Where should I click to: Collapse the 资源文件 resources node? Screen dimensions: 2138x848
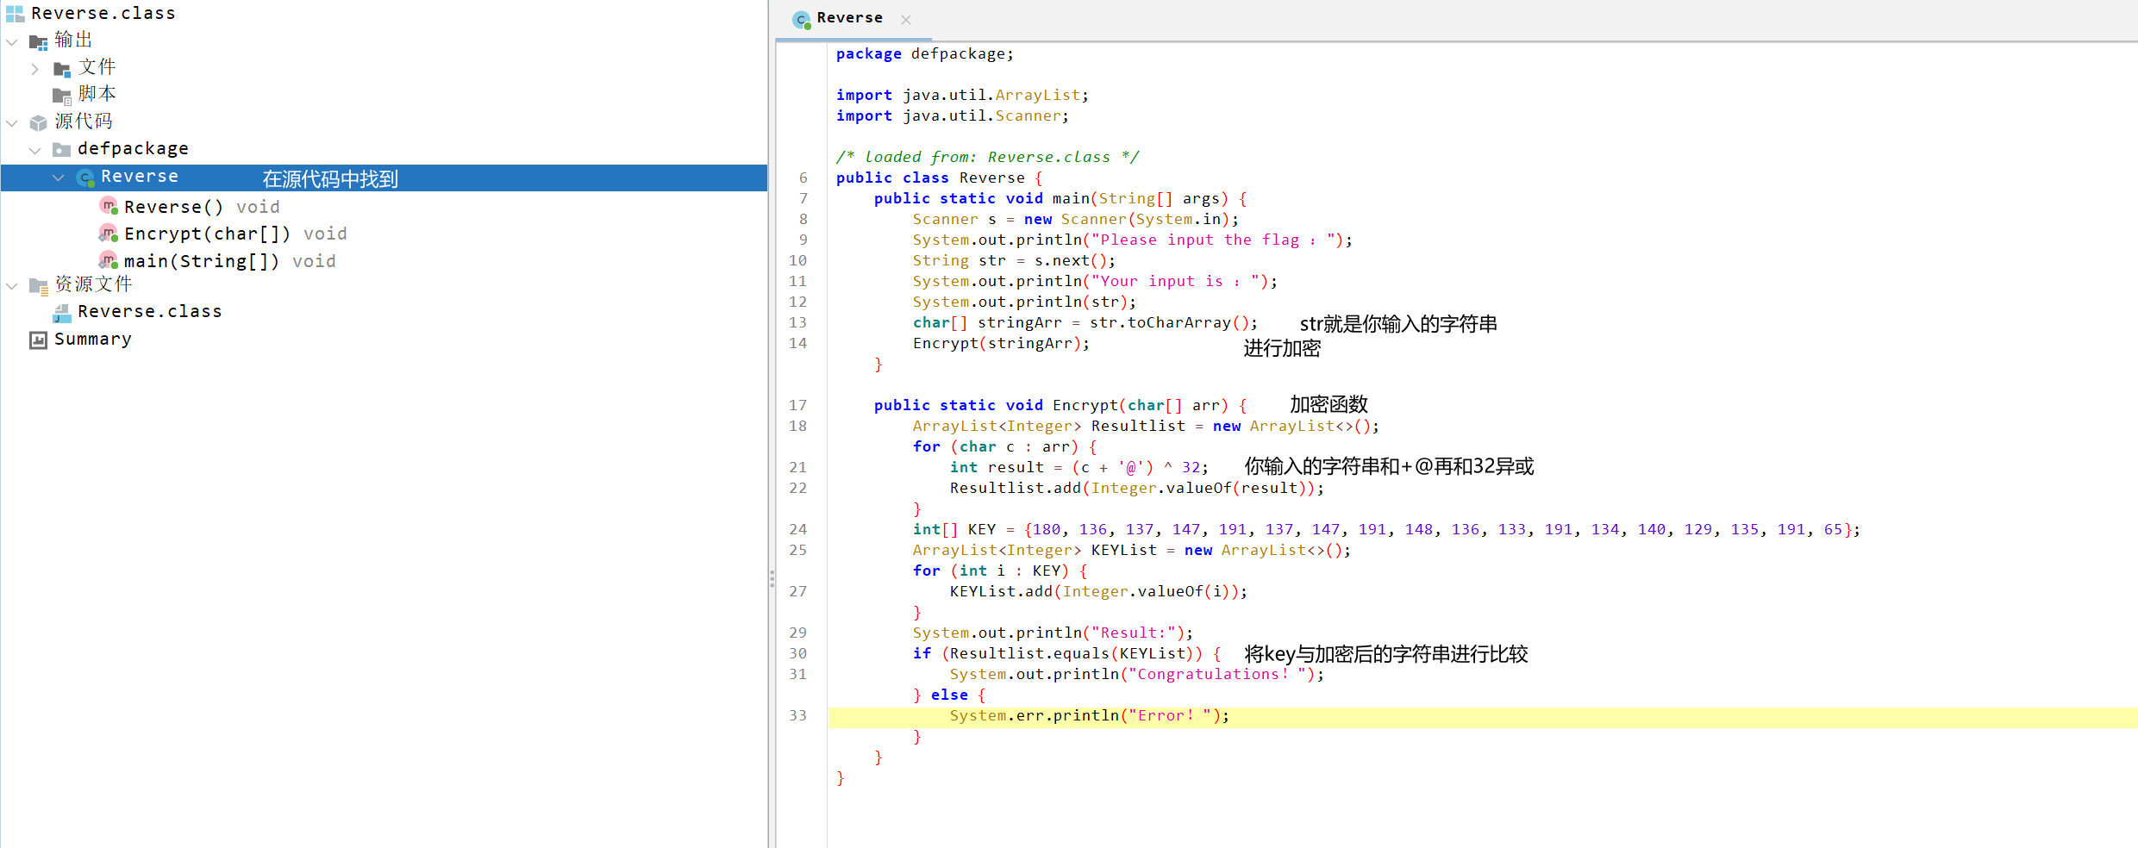pos(12,285)
